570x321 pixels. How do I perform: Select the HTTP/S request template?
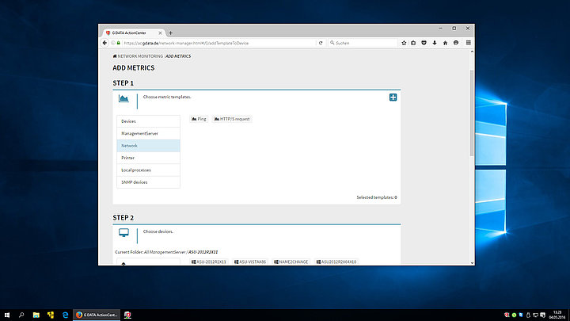point(232,119)
